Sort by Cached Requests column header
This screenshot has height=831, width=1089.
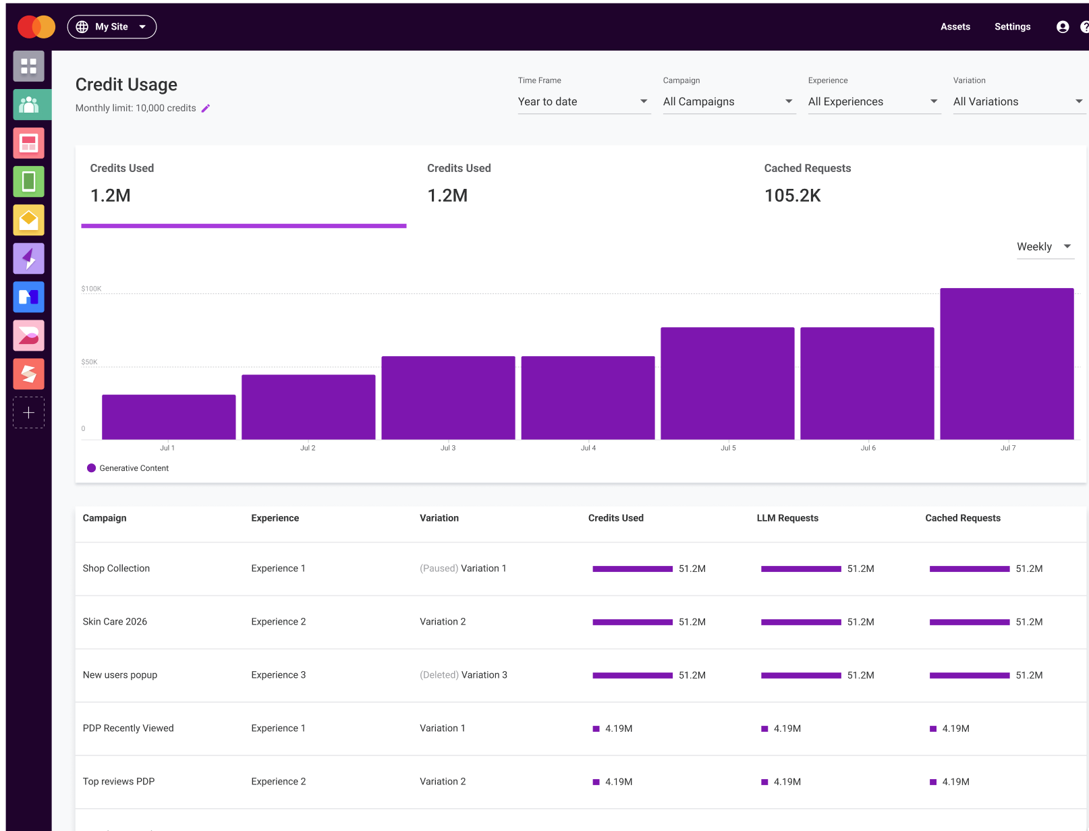(x=963, y=518)
